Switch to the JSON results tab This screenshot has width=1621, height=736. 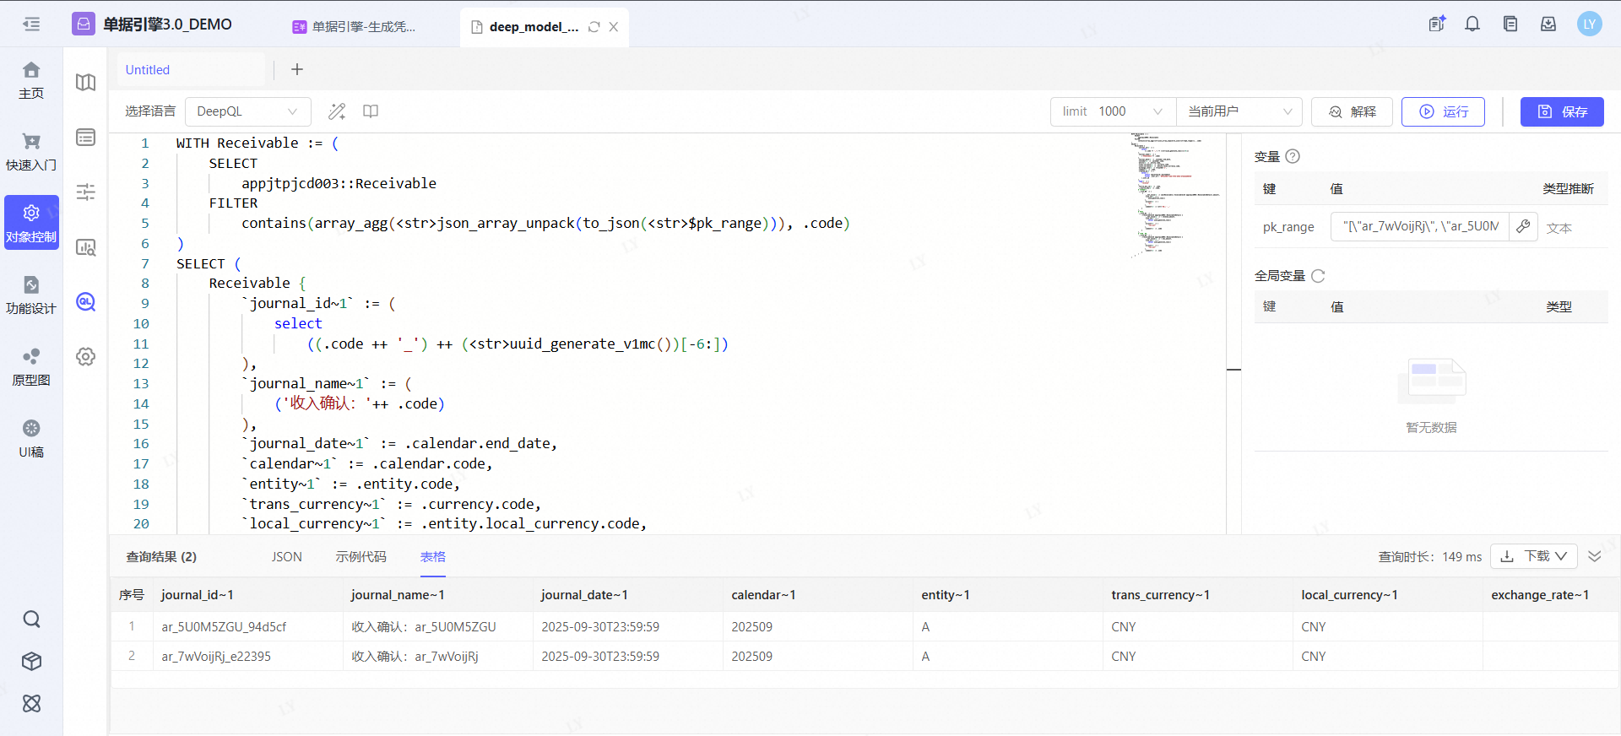pyautogui.click(x=286, y=557)
